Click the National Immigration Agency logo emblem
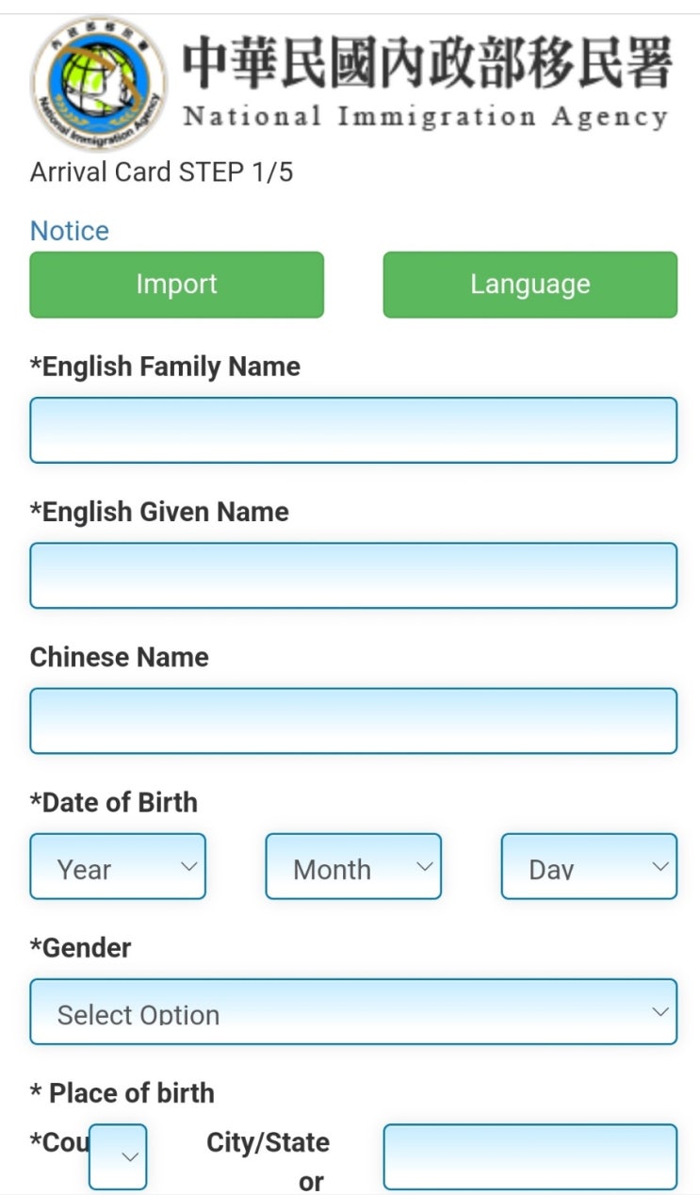This screenshot has height=1195, width=700. (x=98, y=83)
